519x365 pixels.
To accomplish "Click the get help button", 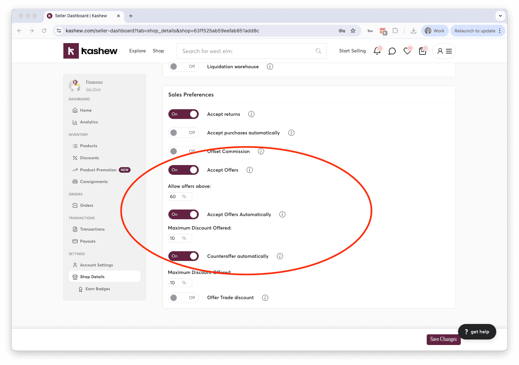I will (x=477, y=332).
